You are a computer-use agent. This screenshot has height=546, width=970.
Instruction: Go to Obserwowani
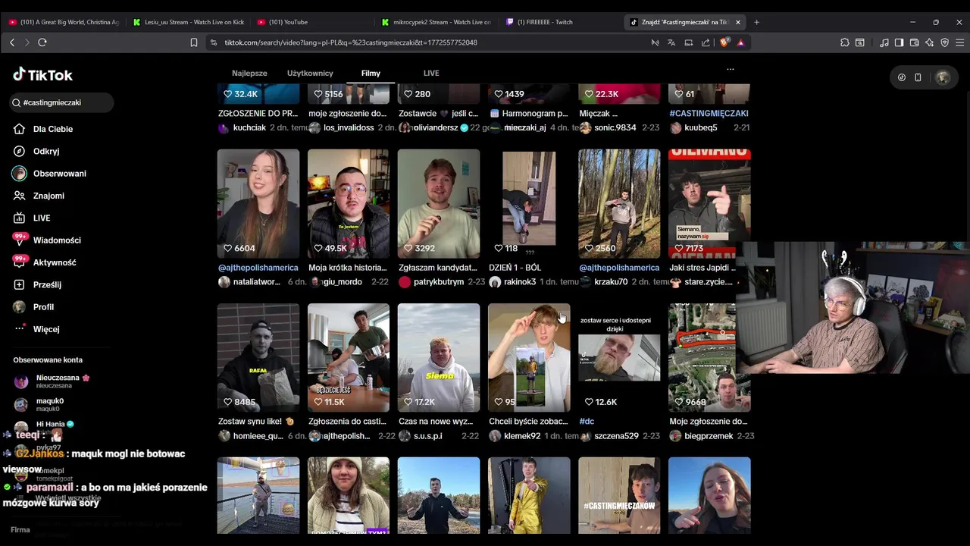click(49, 174)
